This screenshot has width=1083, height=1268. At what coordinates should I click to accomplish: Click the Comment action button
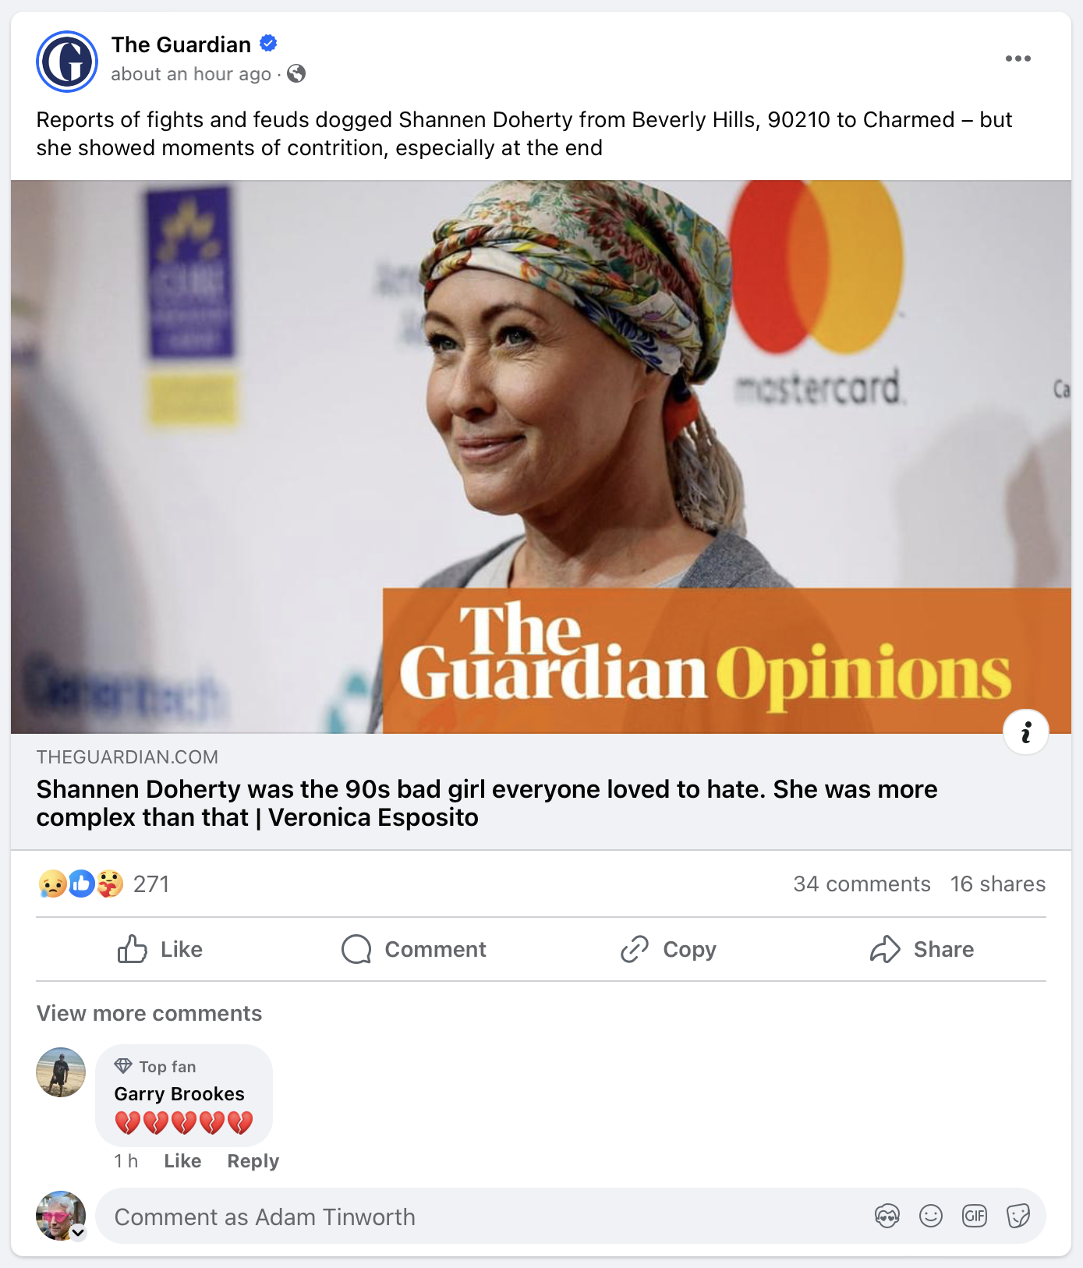pos(414,949)
